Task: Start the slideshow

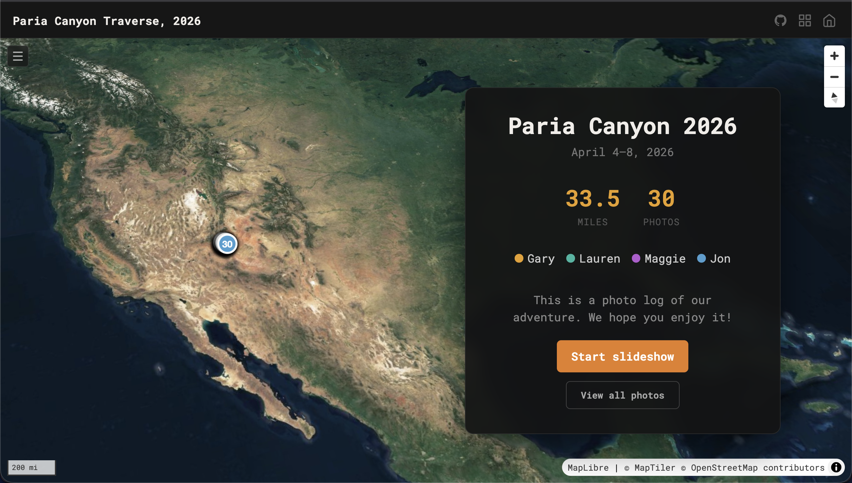Action: [x=622, y=356]
